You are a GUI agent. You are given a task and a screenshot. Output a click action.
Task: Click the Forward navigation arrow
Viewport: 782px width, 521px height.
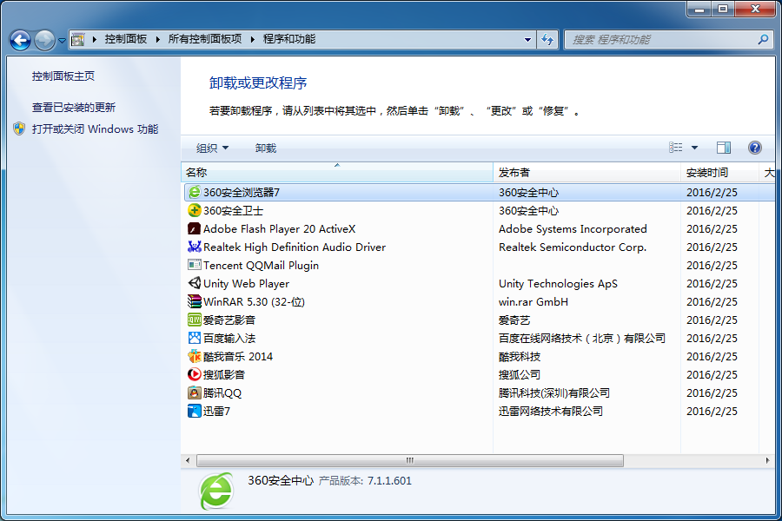pos(44,40)
